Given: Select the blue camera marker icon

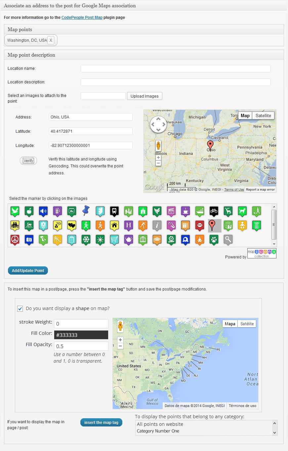Looking at the screenshot, I should [29, 239].
